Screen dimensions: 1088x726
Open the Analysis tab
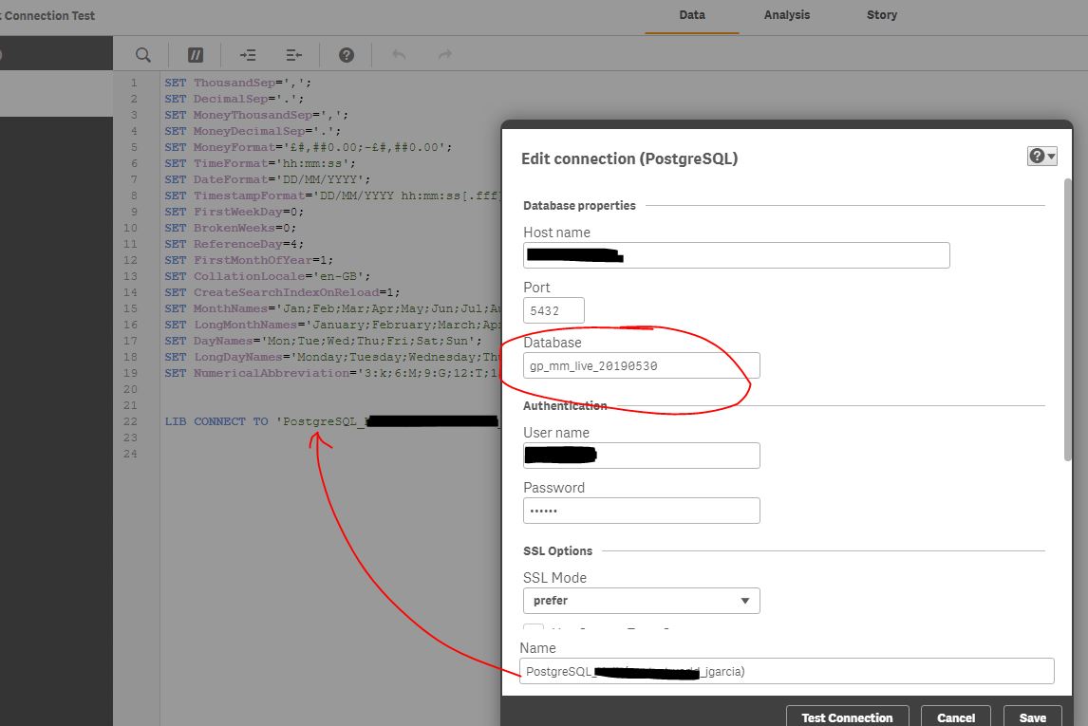787,15
